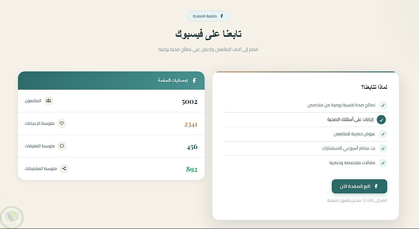This screenshot has height=229, width=419.
Task: Click the followers group icon beside المتابعون
Action: coord(48,100)
